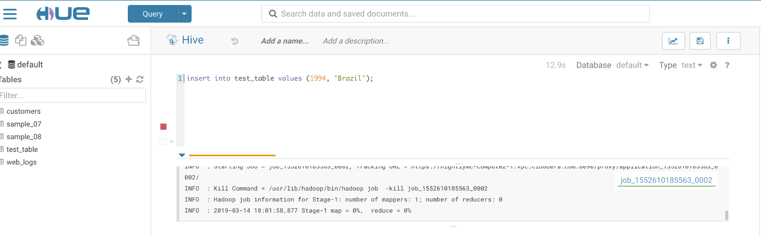This screenshot has width=761, height=236.
Task: Click the chart icon button
Action: [673, 41]
